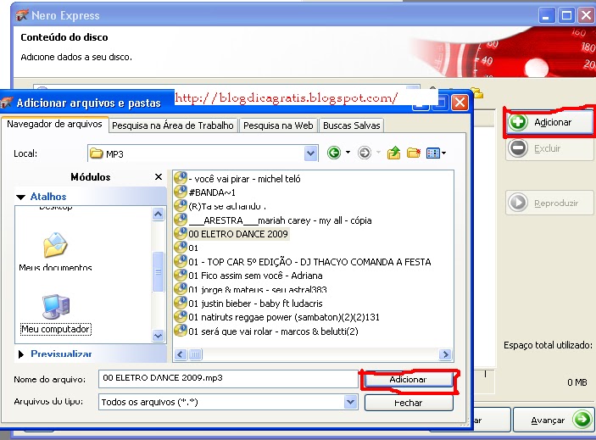Open Pesquisa na Web tab
596x440 pixels.
point(278,125)
